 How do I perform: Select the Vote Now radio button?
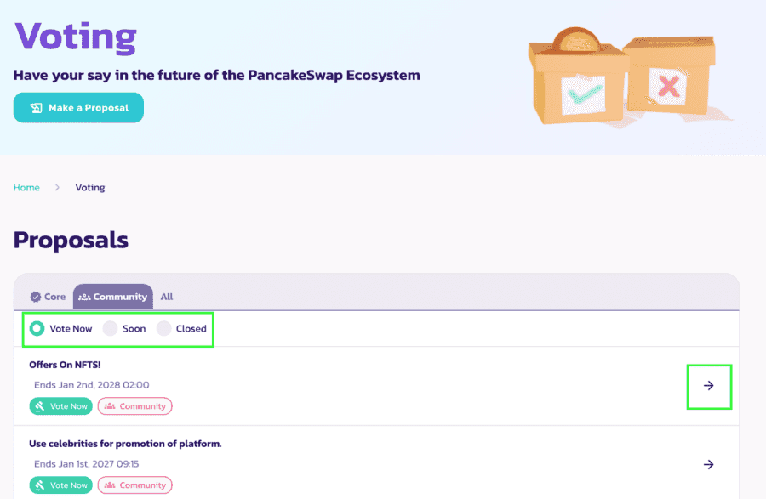[37, 328]
